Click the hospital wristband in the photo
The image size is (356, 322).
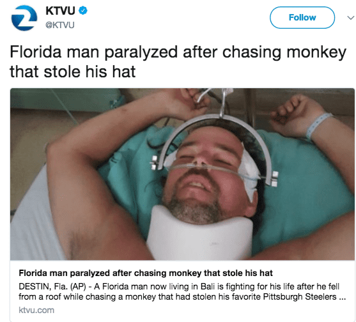coord(317,125)
